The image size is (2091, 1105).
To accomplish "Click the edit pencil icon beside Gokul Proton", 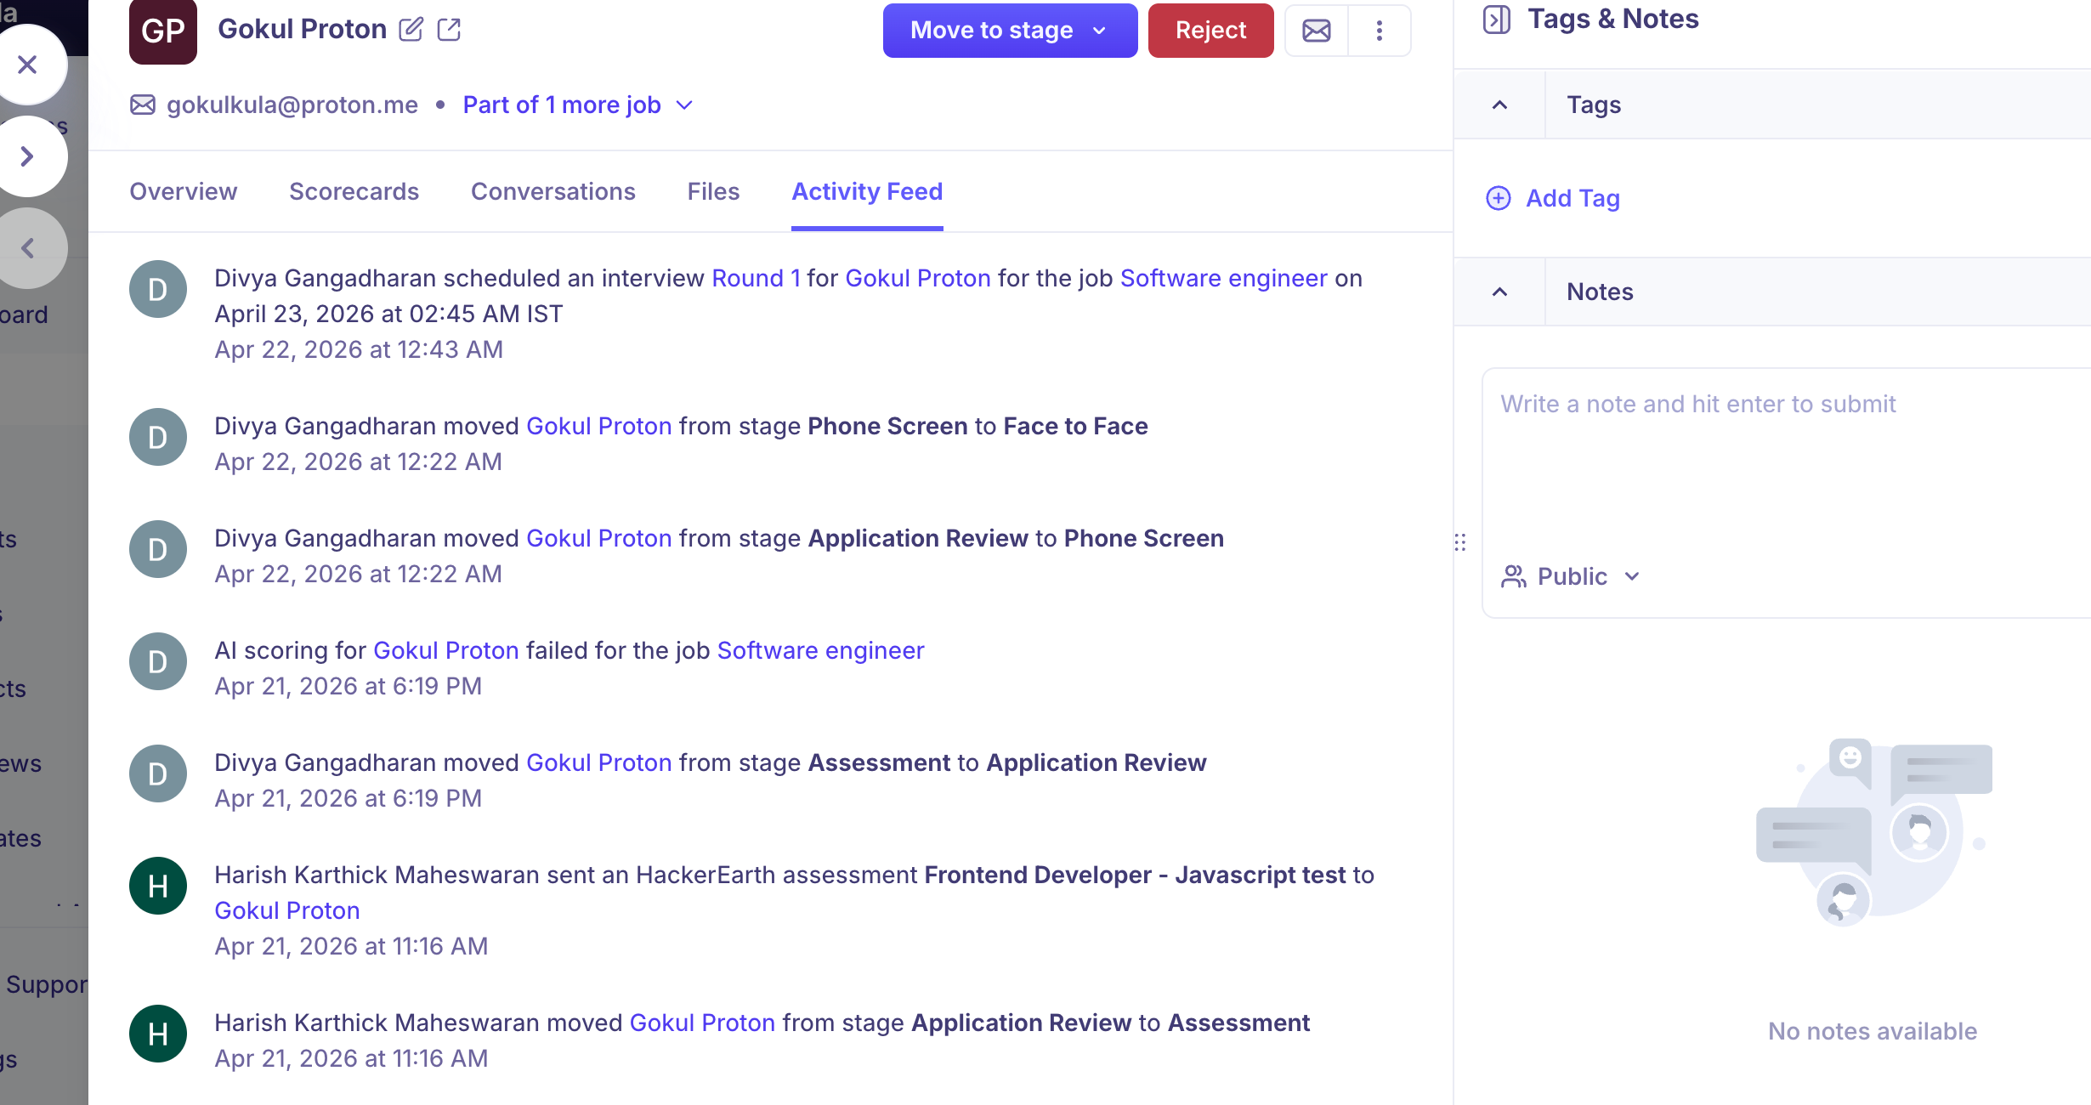I will point(411,30).
